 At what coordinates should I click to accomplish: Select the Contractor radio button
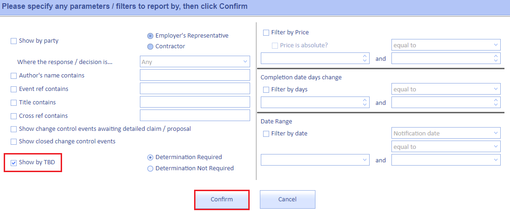[150, 46]
